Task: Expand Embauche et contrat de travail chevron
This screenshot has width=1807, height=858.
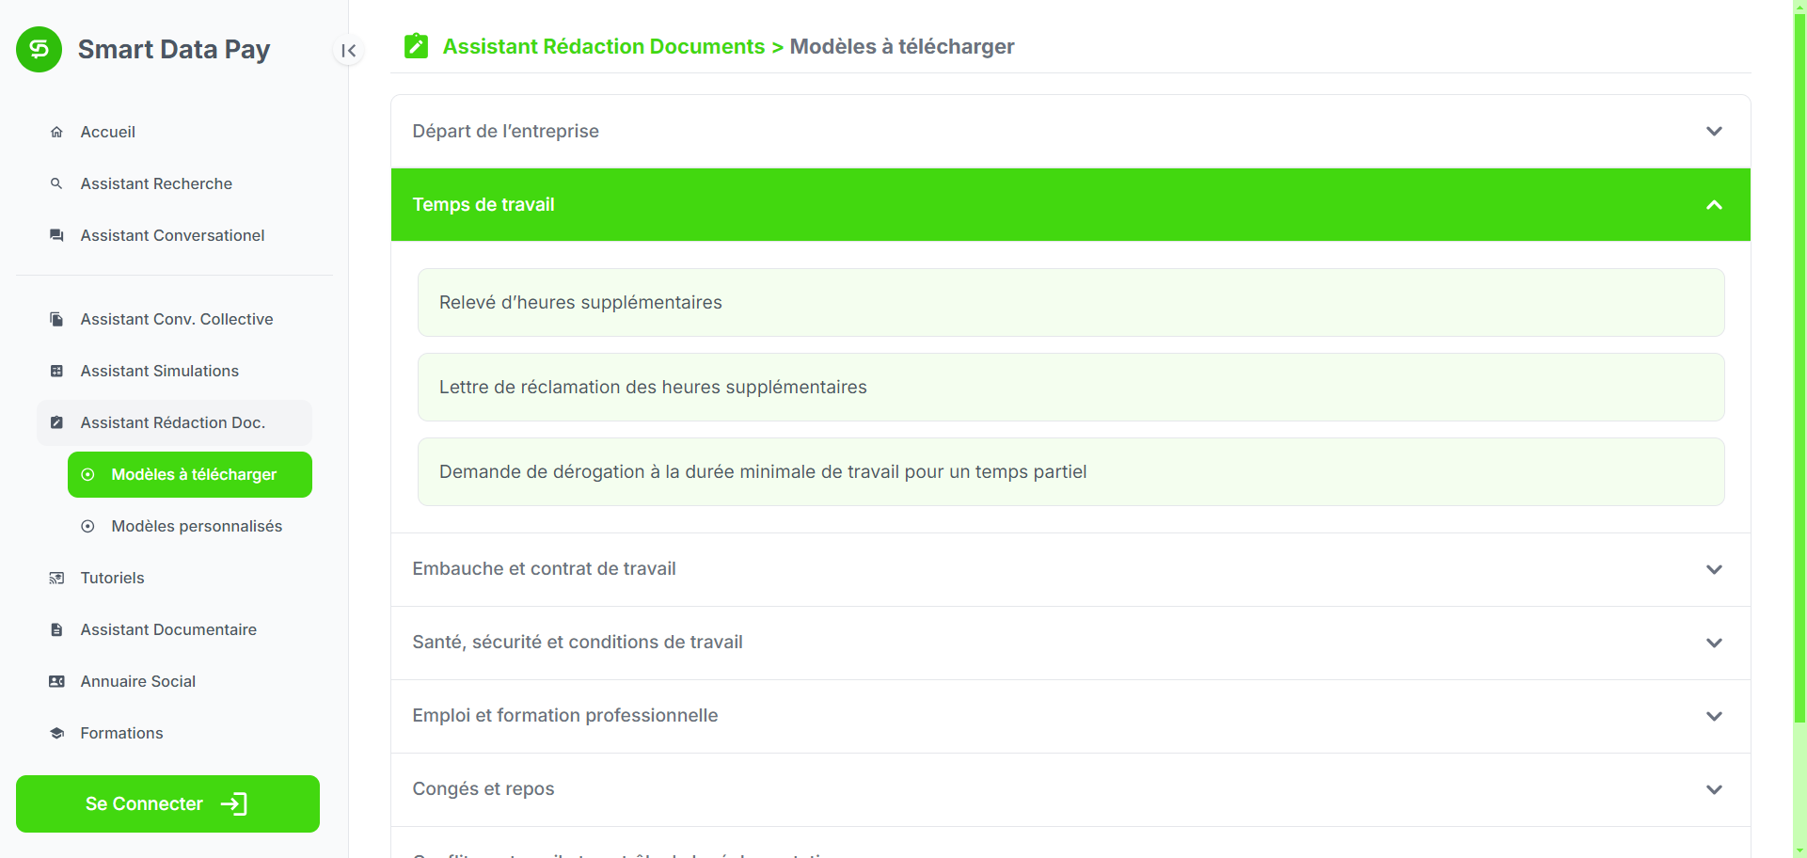Action: 1714,569
